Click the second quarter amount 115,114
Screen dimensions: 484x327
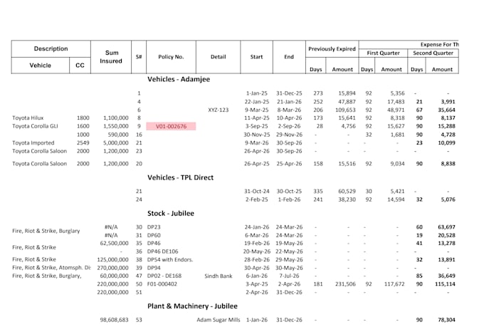click(445, 284)
